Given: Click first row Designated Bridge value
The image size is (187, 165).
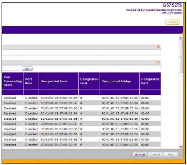Looking at the screenshot, I should click(x=120, y=98).
